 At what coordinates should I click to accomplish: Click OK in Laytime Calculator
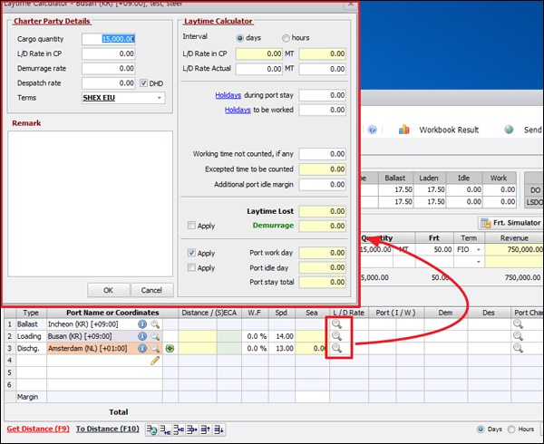pyautogui.click(x=109, y=290)
